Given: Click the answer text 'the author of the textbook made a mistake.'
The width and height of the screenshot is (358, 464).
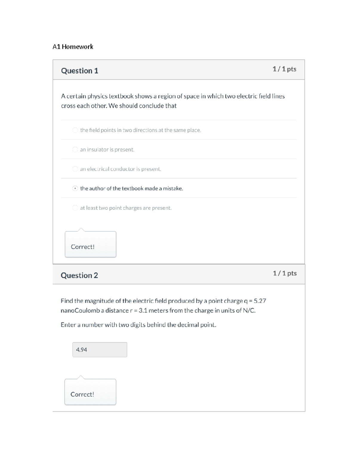Looking at the screenshot, I should point(132,189).
